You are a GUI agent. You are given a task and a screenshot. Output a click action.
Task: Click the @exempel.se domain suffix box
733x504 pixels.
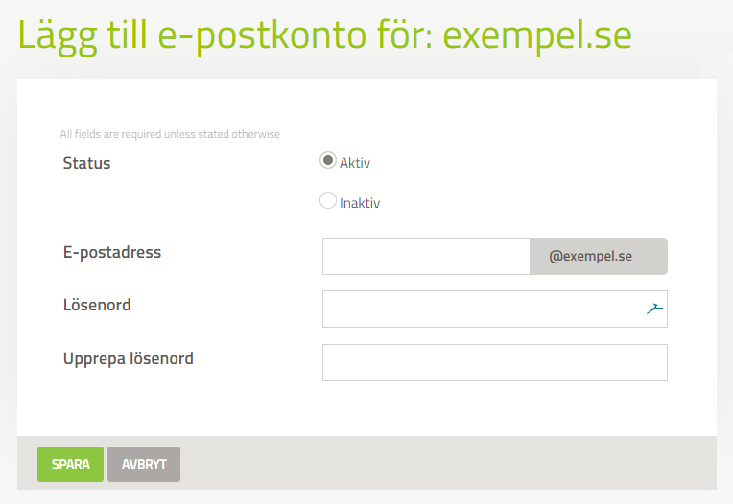pyautogui.click(x=599, y=256)
